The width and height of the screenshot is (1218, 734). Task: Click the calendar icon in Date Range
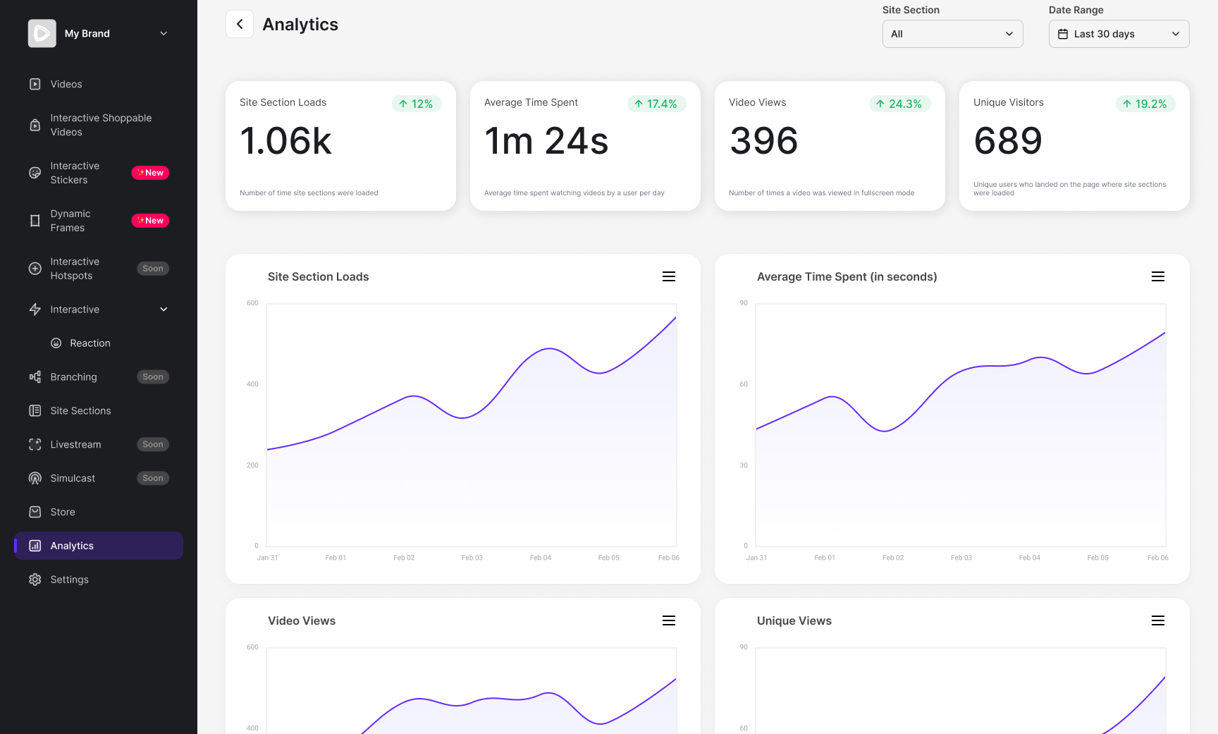tap(1063, 34)
